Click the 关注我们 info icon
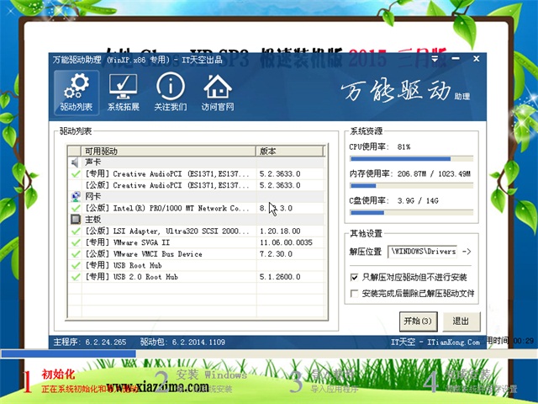The width and height of the screenshot is (538, 404). [x=171, y=93]
